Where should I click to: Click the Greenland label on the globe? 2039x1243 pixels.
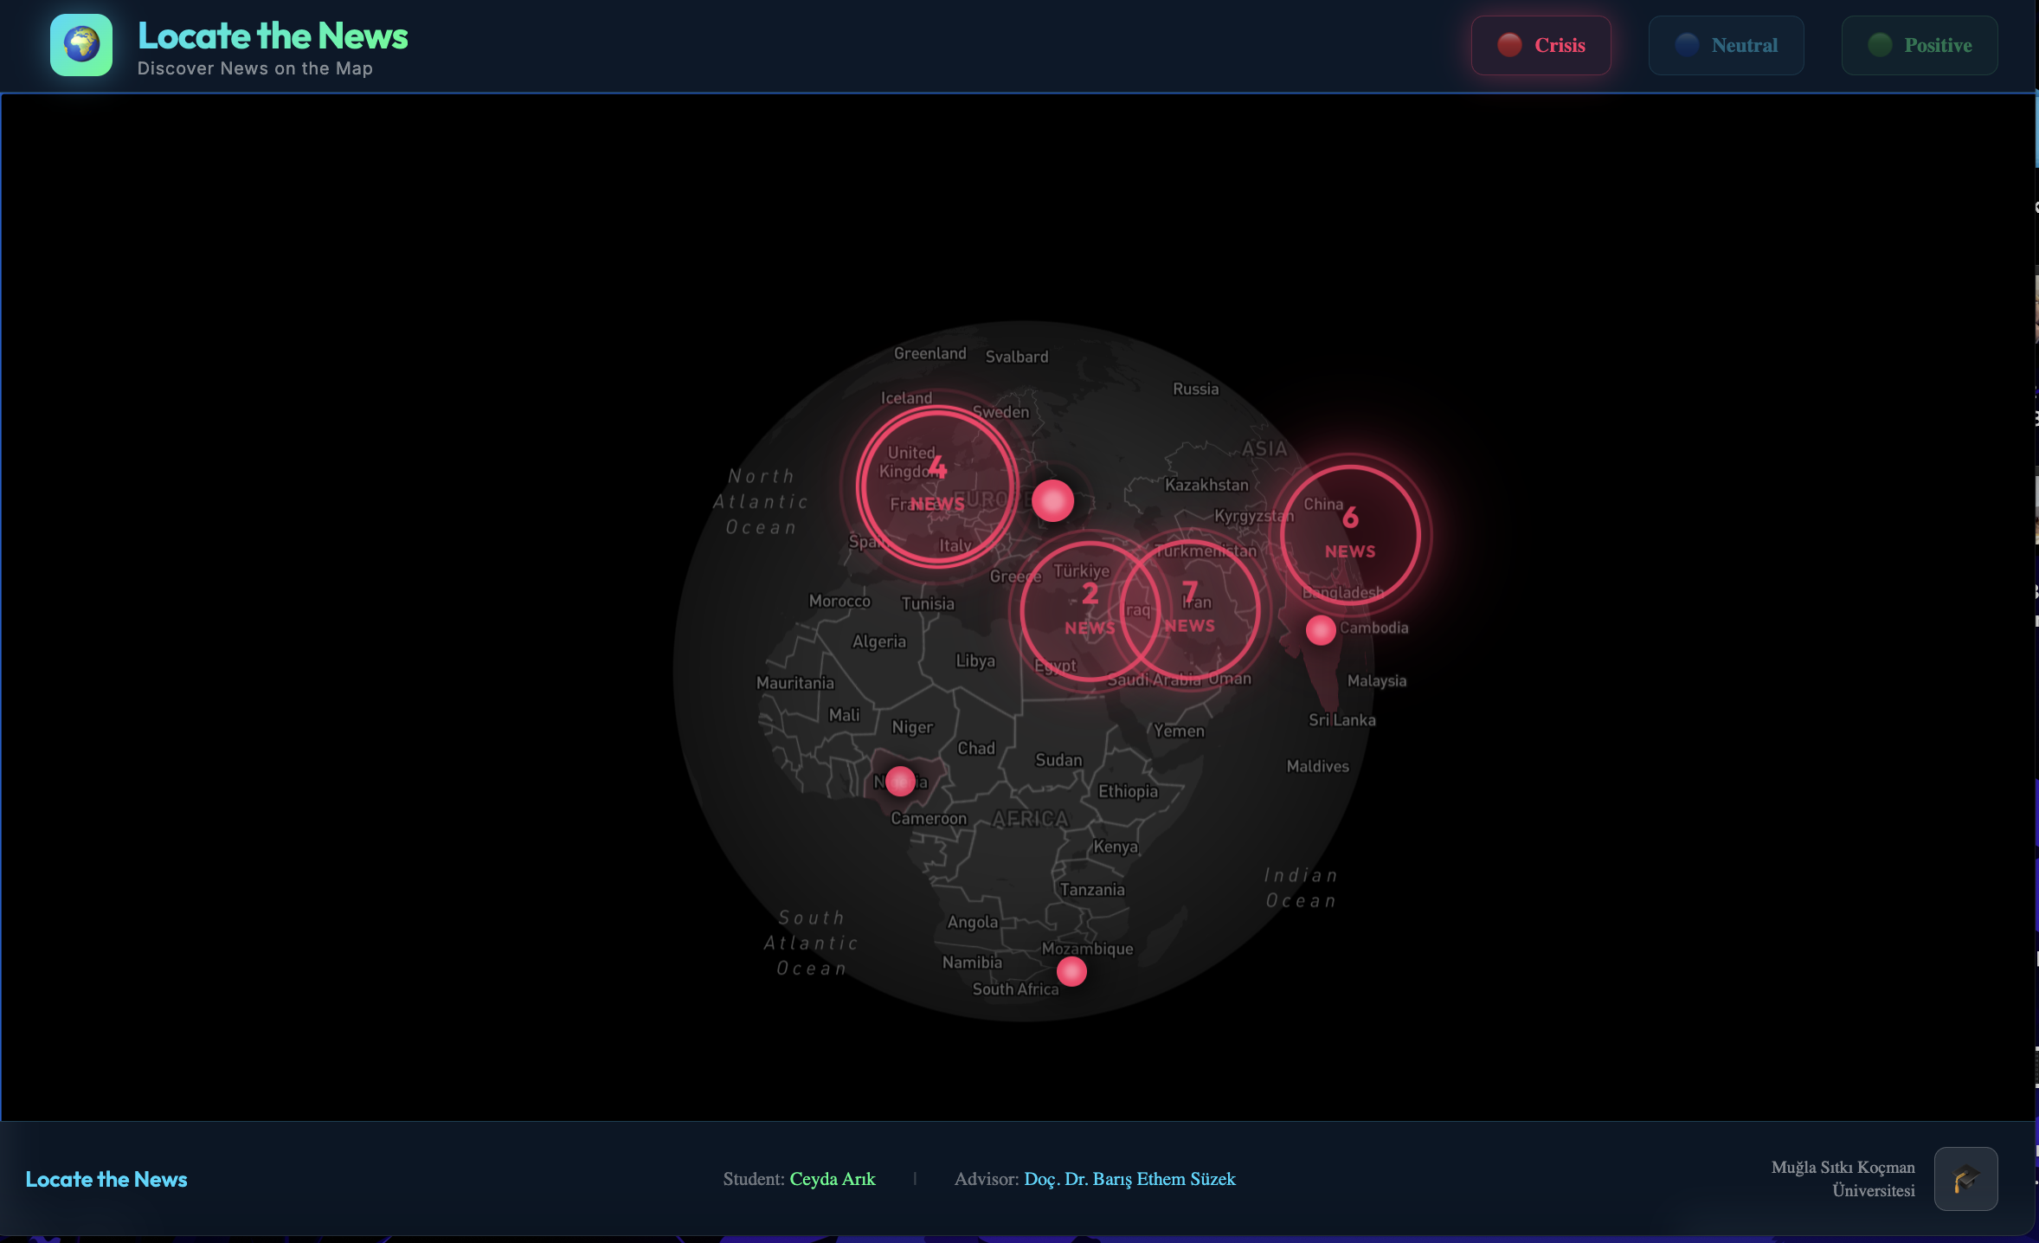[x=929, y=353]
